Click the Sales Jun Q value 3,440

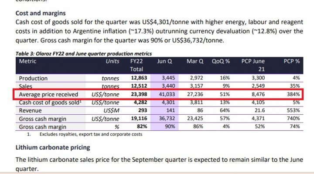coord(168,86)
